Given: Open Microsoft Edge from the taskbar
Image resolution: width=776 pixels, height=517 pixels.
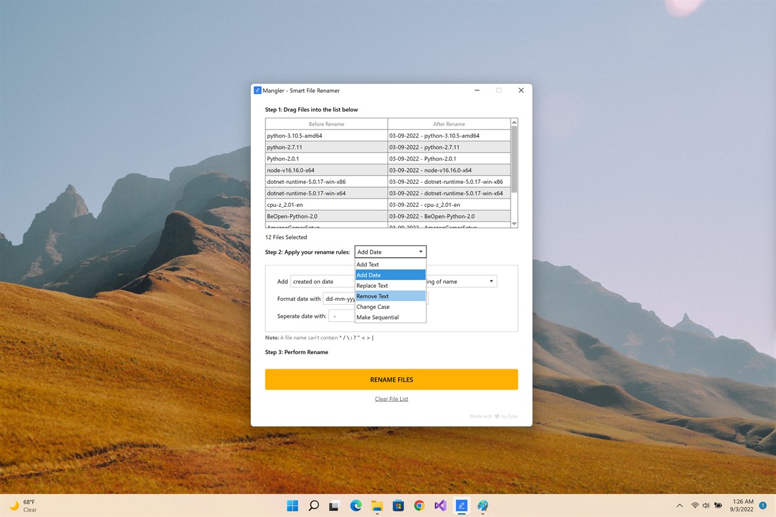Looking at the screenshot, I should point(355,506).
